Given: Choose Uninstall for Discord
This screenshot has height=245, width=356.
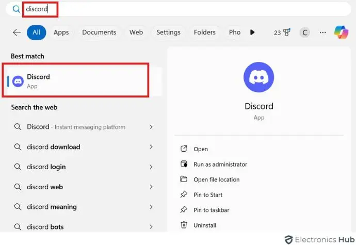Looking at the screenshot, I should point(204,225).
